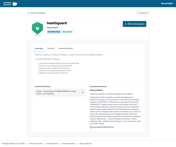The height and width of the screenshot is (147, 176).
Task: Switch to the Overview tab
Action: pos(39,48)
